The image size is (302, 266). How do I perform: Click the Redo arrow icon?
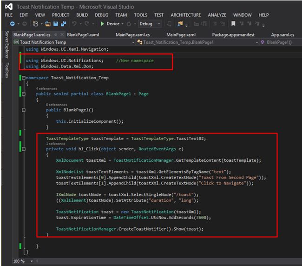tap(87, 24)
